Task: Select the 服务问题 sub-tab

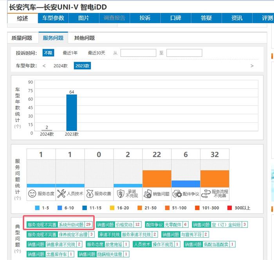Action: point(53,38)
